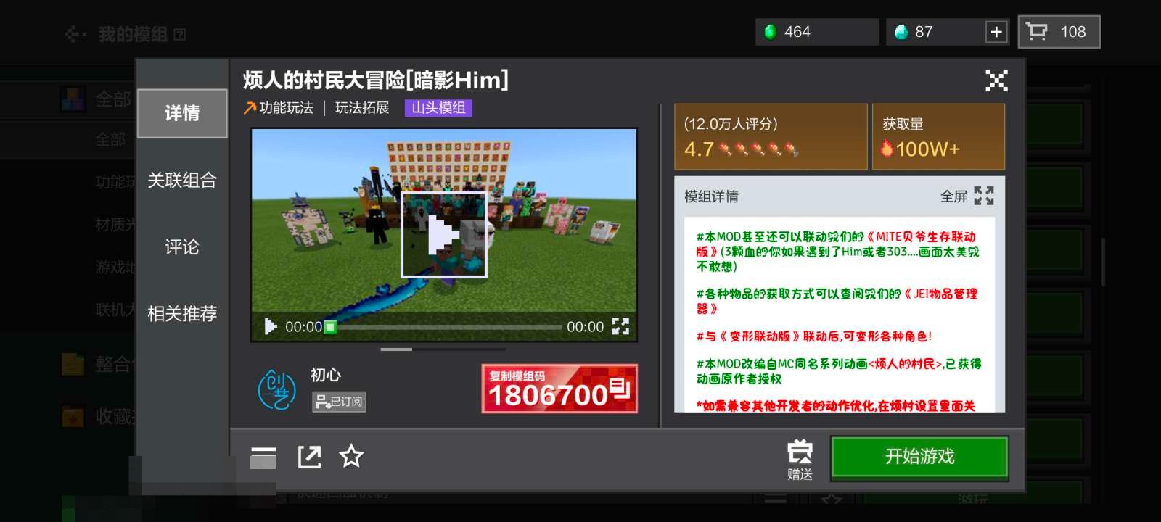Screen dimensions: 1161x522
Task: Click the 玩法拓展 tag
Action: tap(362, 108)
